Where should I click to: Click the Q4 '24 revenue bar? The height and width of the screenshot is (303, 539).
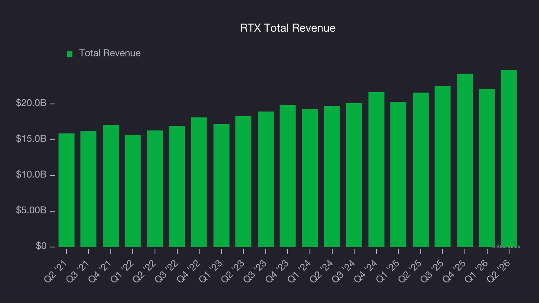376,170
